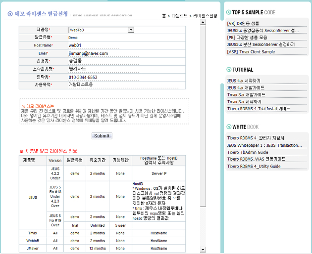
Task: Open JEUS 4.x 개발가이드 tutorial
Action: tap(246, 88)
